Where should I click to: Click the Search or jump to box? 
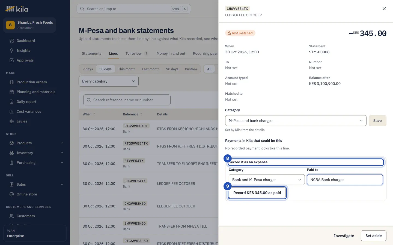(134, 9)
